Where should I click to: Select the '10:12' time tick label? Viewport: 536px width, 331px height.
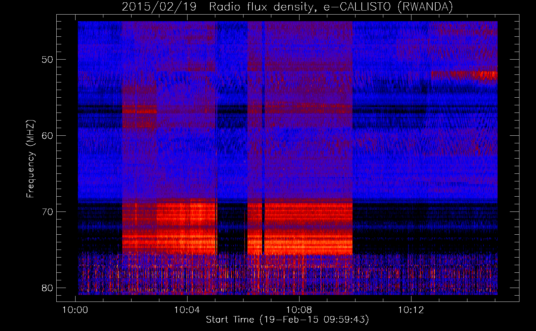coord(411,310)
